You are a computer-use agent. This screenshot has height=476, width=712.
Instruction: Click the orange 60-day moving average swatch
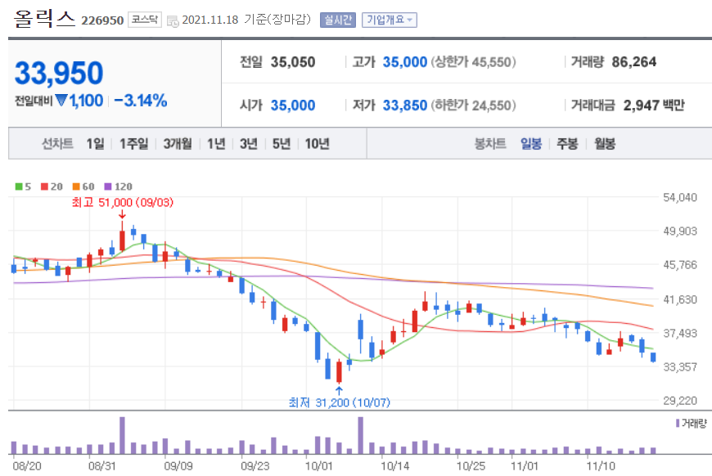tap(76, 186)
